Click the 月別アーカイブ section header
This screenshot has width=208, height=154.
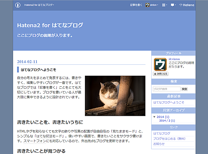click(x=173, y=110)
